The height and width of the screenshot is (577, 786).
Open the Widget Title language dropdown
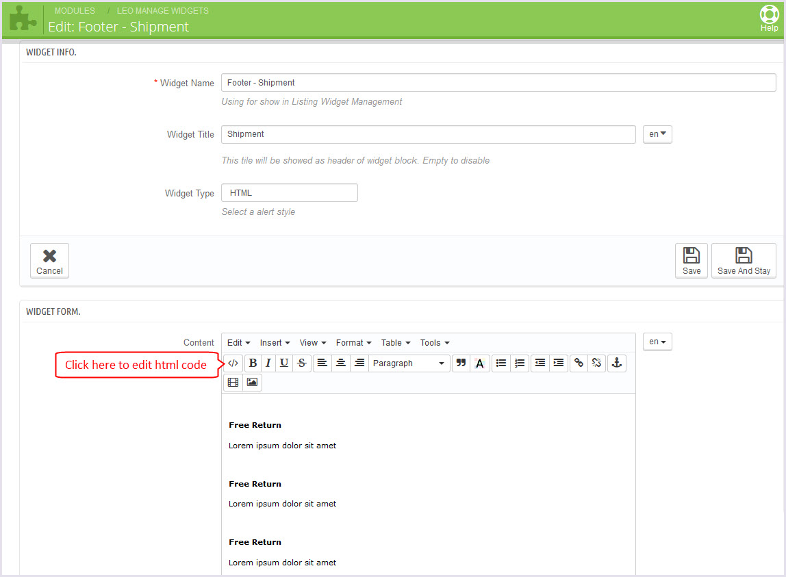coord(657,134)
